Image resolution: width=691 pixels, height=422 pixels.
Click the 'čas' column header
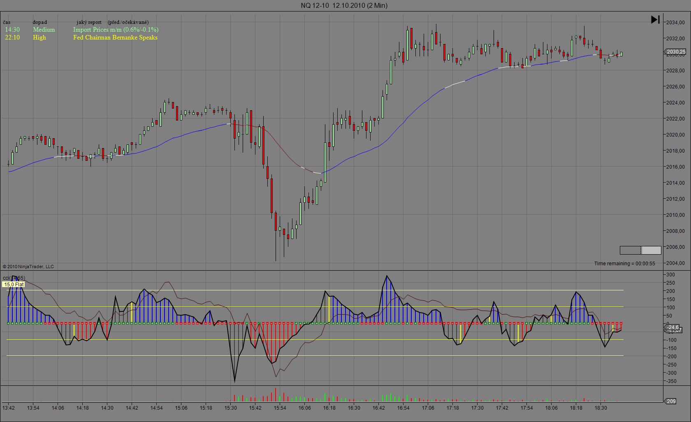pos(7,22)
